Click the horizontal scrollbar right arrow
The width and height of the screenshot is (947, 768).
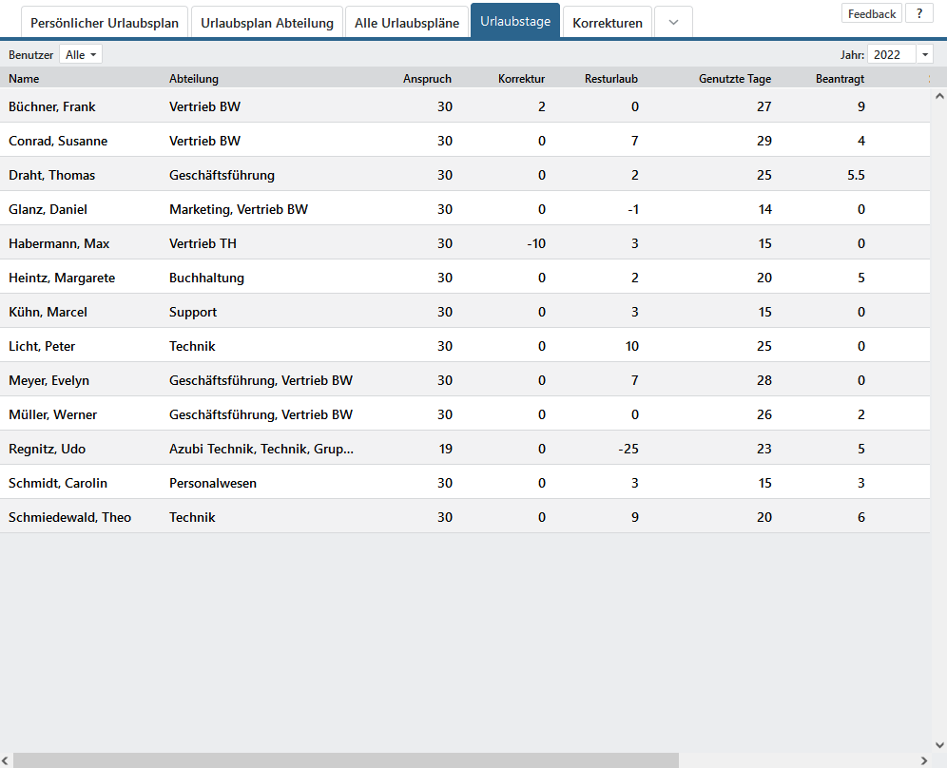tap(924, 760)
